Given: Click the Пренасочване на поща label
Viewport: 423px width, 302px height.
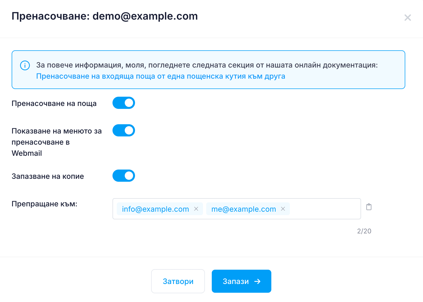Looking at the screenshot, I should tap(54, 104).
